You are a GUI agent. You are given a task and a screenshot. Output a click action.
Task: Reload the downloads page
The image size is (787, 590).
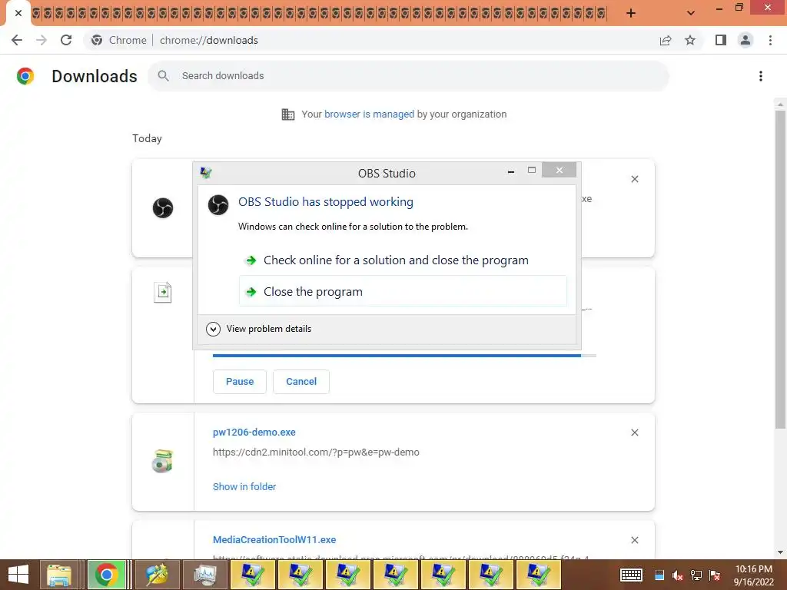pos(66,40)
